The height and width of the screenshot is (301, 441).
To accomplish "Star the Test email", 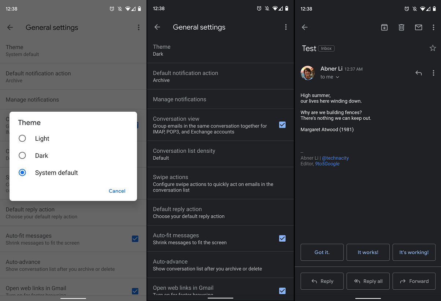I will tap(433, 48).
